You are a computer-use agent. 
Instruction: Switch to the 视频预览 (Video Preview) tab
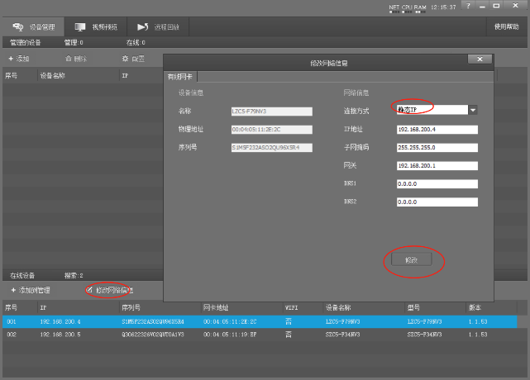pos(92,26)
